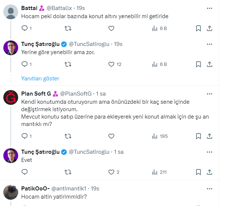Share Battal's tweet

click(209, 28)
